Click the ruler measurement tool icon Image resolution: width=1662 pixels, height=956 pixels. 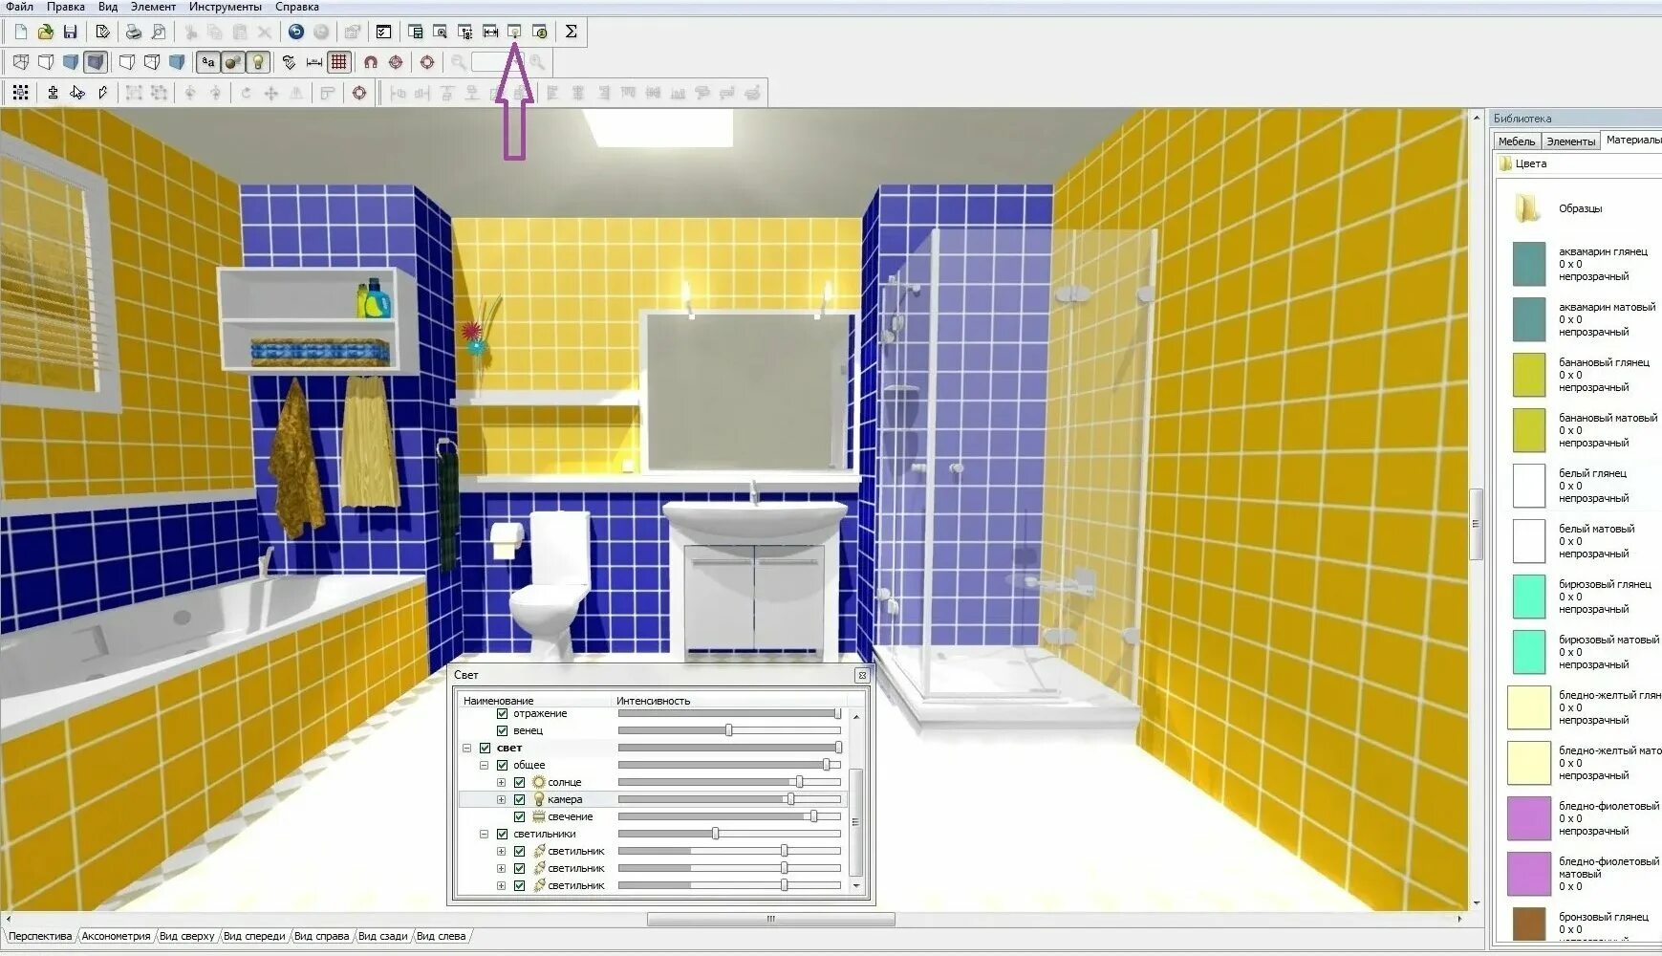(x=313, y=62)
